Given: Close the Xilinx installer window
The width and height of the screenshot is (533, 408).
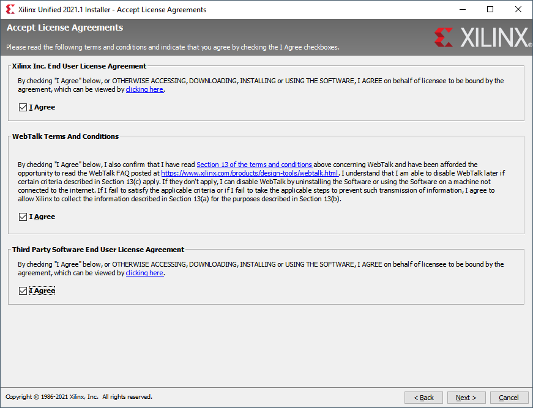Looking at the screenshot, I should (x=518, y=9).
